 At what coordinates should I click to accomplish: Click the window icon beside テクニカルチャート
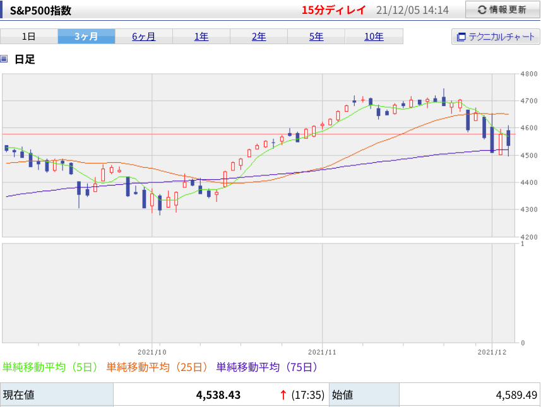point(461,37)
